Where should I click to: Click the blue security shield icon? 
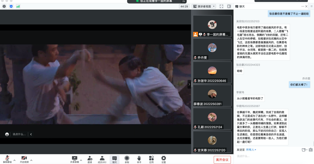[x=11, y=6]
